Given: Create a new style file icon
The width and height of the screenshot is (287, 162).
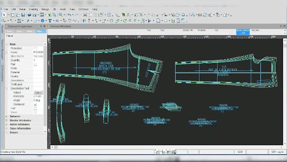Looking at the screenshot, I should (13, 15).
